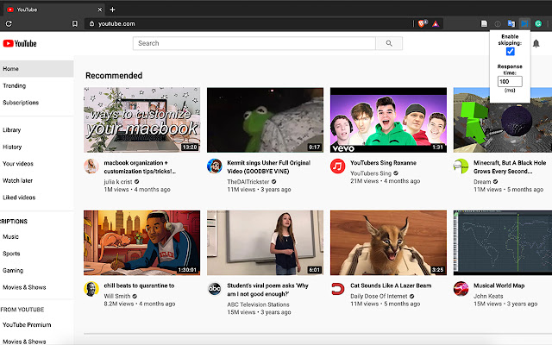Toggle the Enable skipping checkbox
Viewport: 552px width, 345px height.
510,52
